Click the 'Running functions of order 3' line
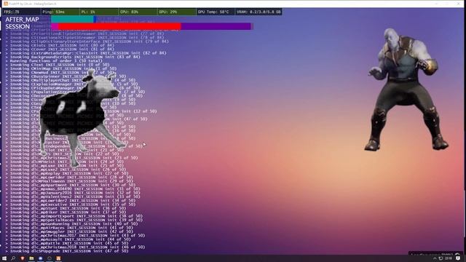This screenshot has height=262, width=466. [x=54, y=60]
